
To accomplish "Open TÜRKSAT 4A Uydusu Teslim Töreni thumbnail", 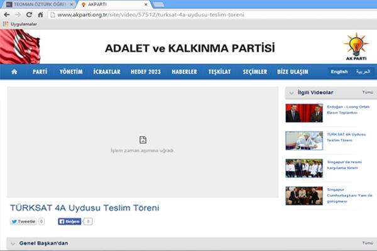I will point(304,141).
